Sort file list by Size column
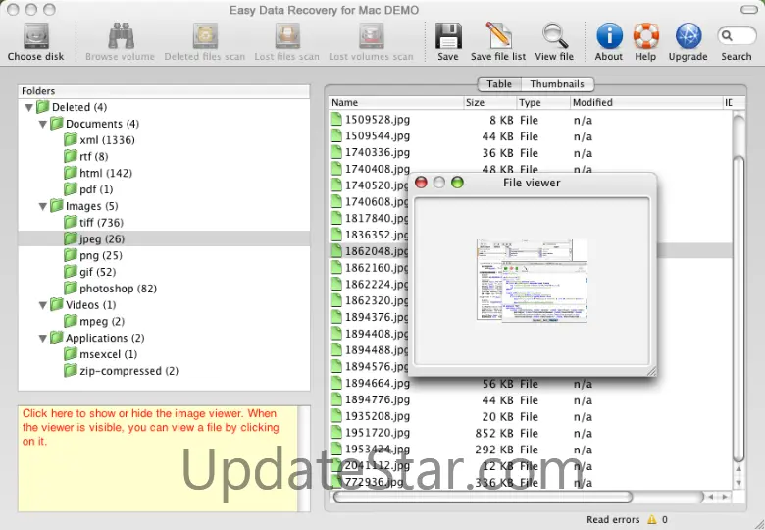This screenshot has width=765, height=530. (488, 102)
